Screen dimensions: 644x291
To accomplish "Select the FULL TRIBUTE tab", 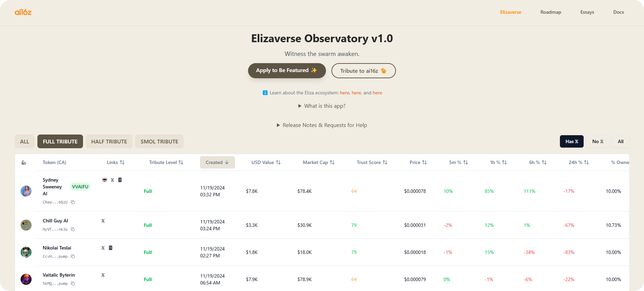I will point(60,141).
